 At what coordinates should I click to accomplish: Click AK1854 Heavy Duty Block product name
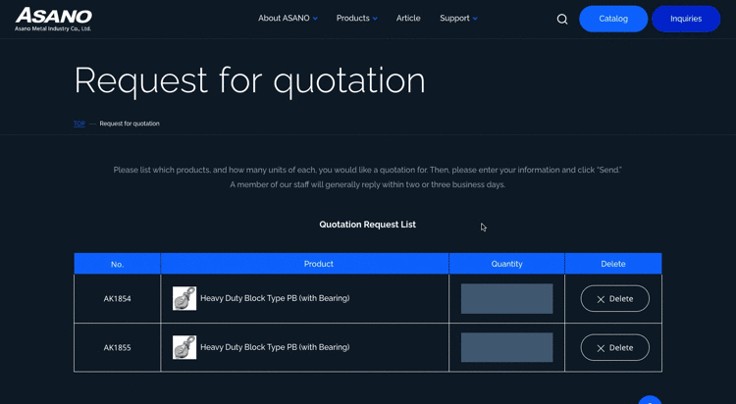[275, 298]
